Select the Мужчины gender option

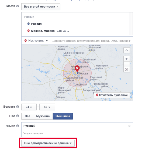pos(43,116)
